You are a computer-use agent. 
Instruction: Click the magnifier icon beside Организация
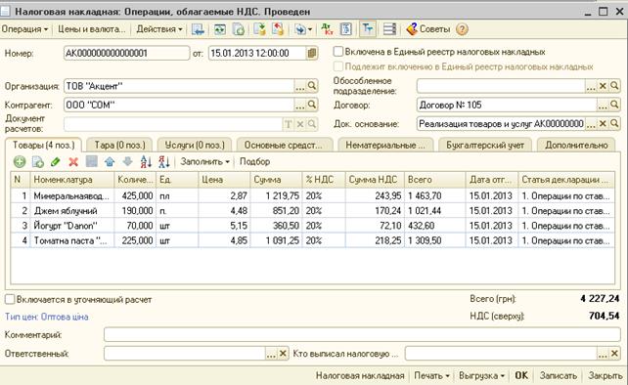pos(312,86)
